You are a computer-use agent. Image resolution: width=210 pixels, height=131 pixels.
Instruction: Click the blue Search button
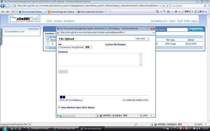[196, 30]
